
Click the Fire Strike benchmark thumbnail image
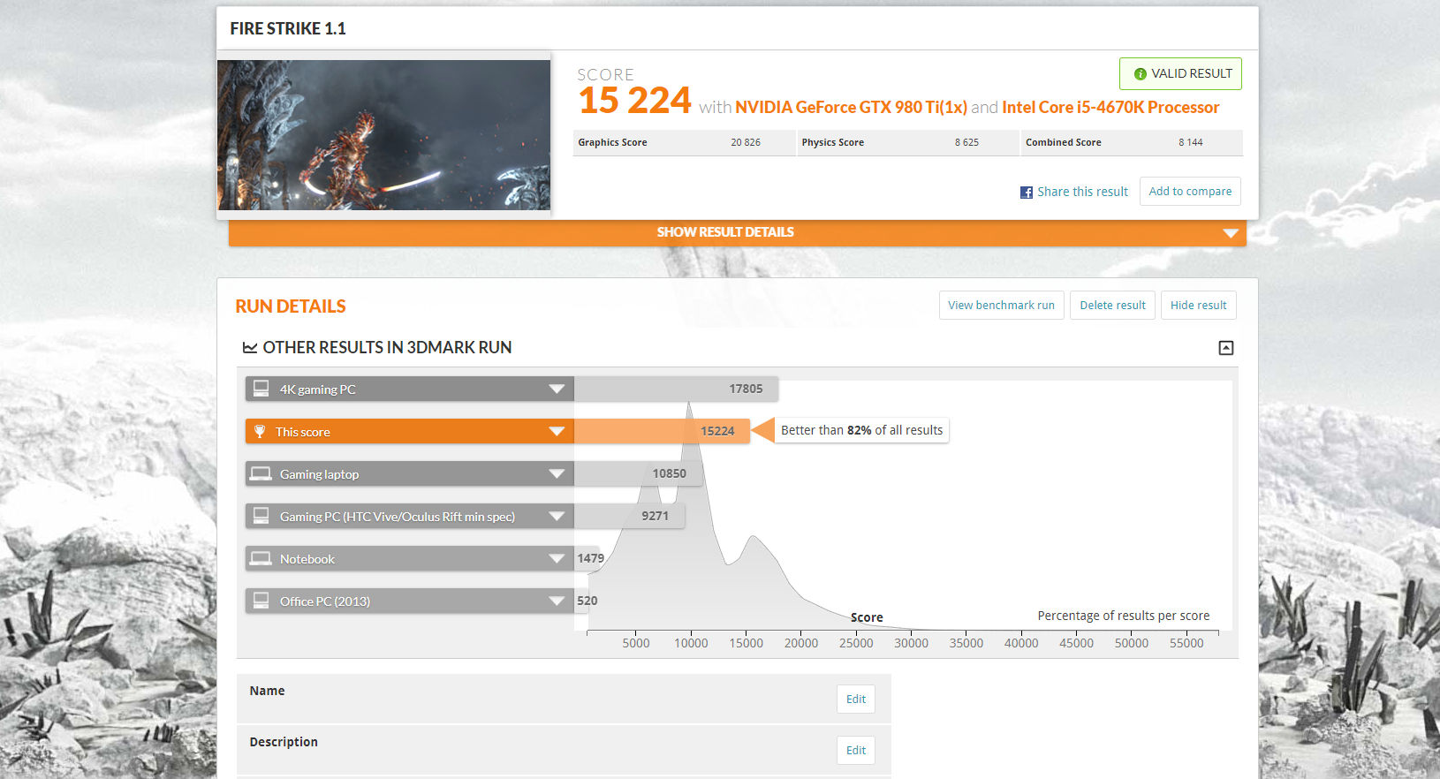pos(383,135)
